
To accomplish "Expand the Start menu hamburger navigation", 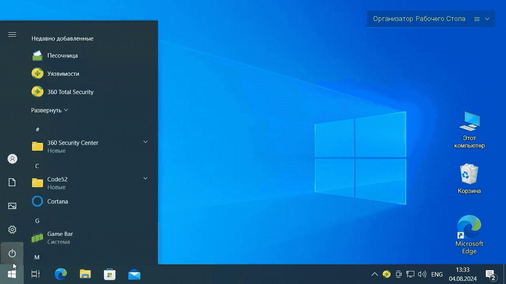I will (x=12, y=35).
